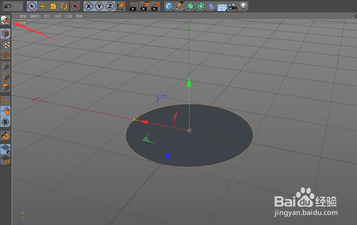Open the Subdivision Surface generators icon
Image resolution: width=357 pixels, height=225 pixels.
pyautogui.click(x=190, y=6)
